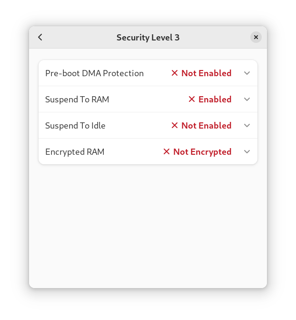The width and height of the screenshot is (296, 320).
Task: Click the red Enabled status text
Action: coord(215,100)
